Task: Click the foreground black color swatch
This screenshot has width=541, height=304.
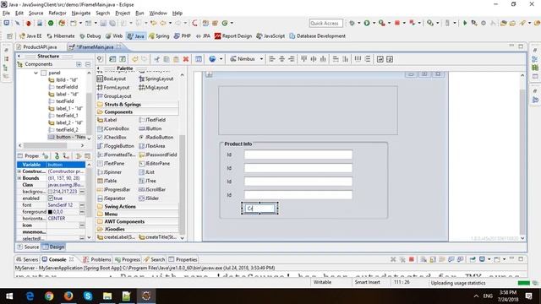Action: point(51,212)
